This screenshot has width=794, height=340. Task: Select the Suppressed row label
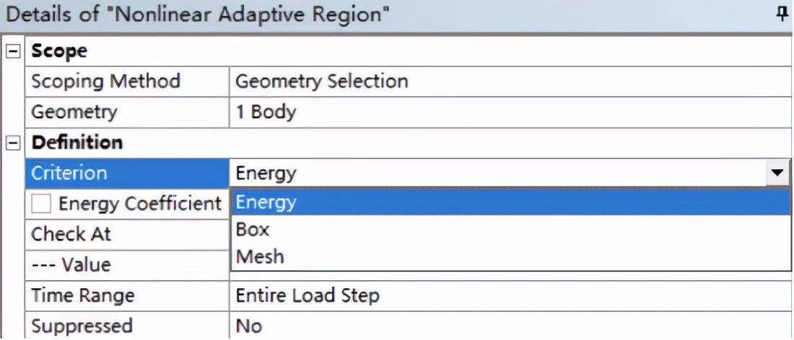(82, 326)
